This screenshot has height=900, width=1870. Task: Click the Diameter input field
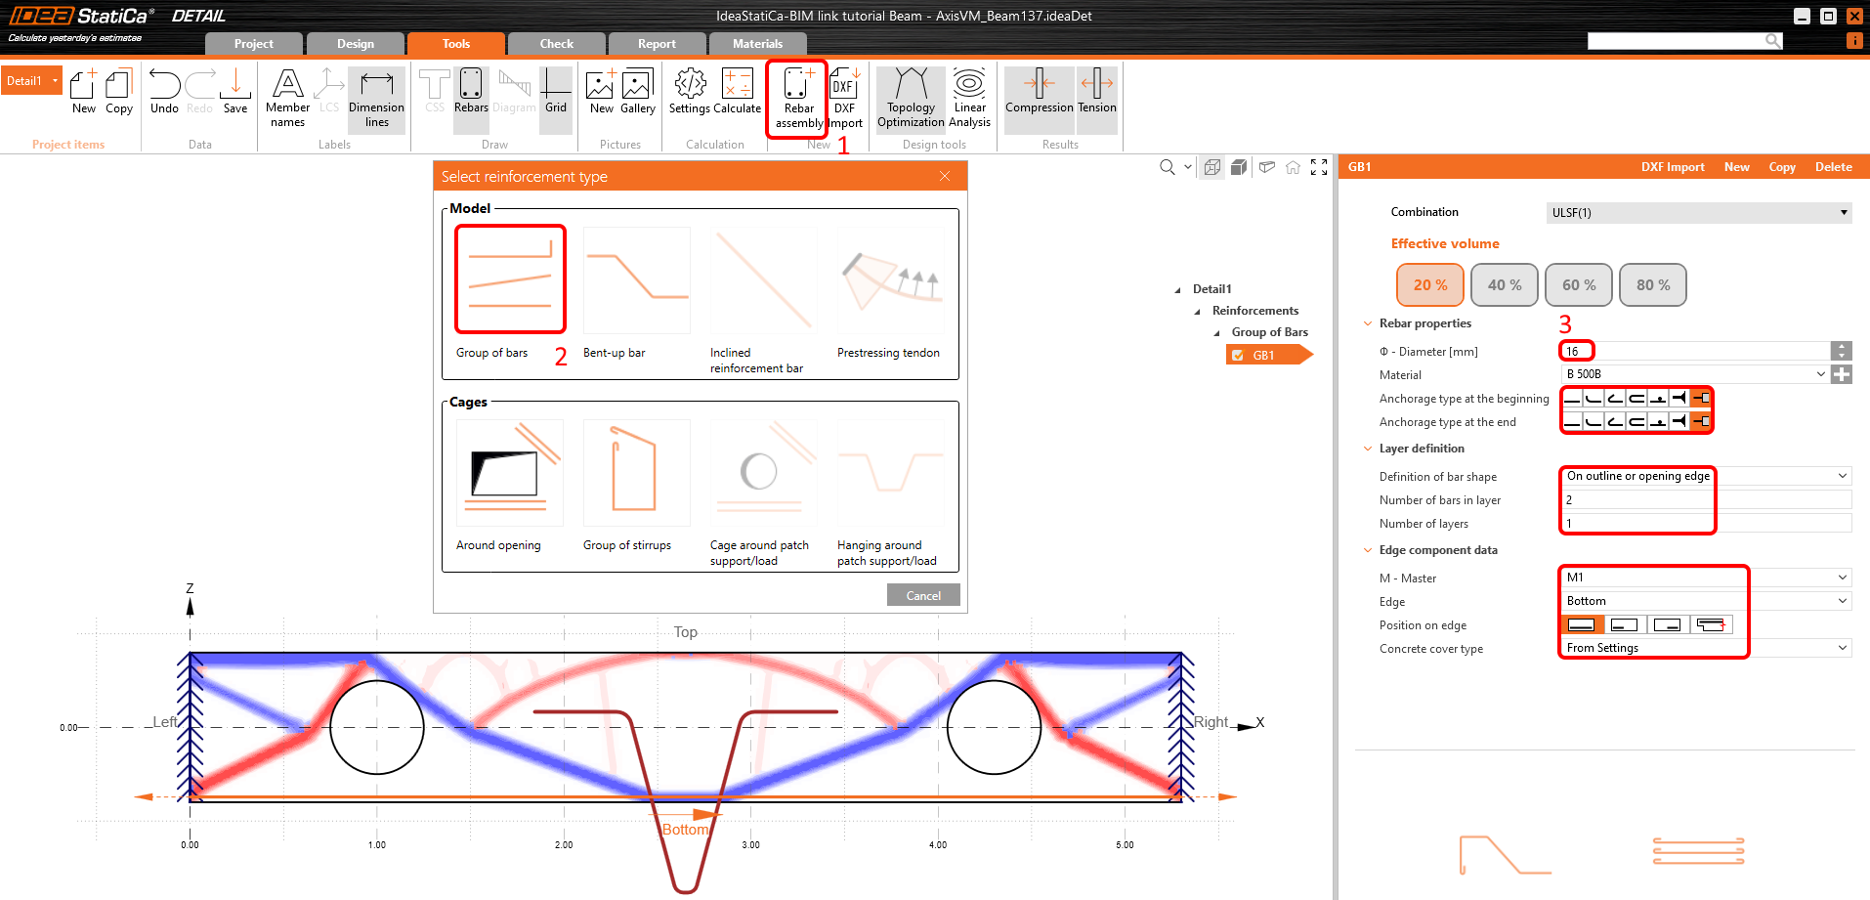click(x=1695, y=351)
